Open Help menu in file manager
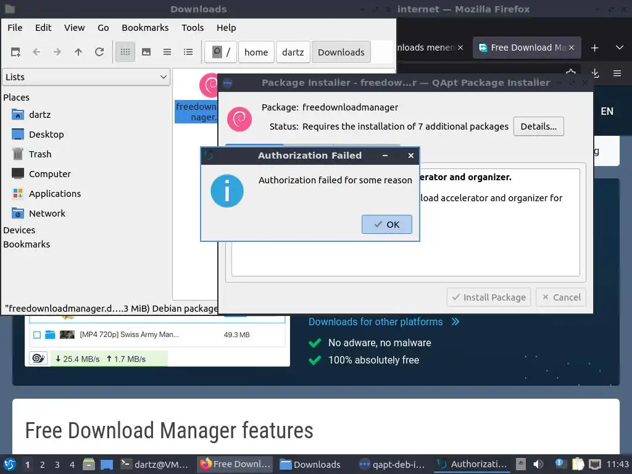This screenshot has width=632, height=474. (226, 28)
